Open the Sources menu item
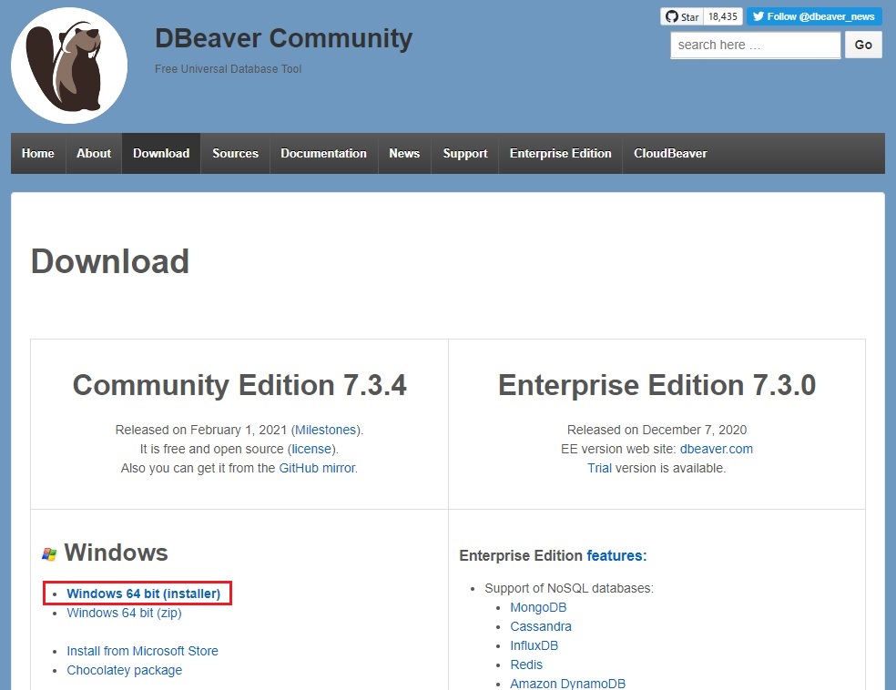This screenshot has width=896, height=690. (235, 153)
